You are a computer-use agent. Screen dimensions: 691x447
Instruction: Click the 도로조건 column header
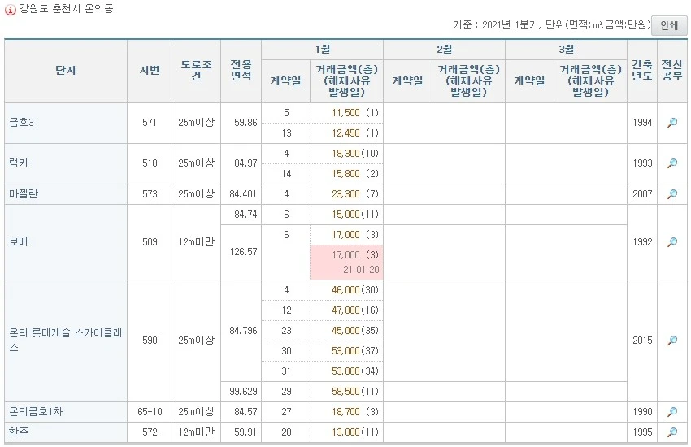pyautogui.click(x=196, y=71)
